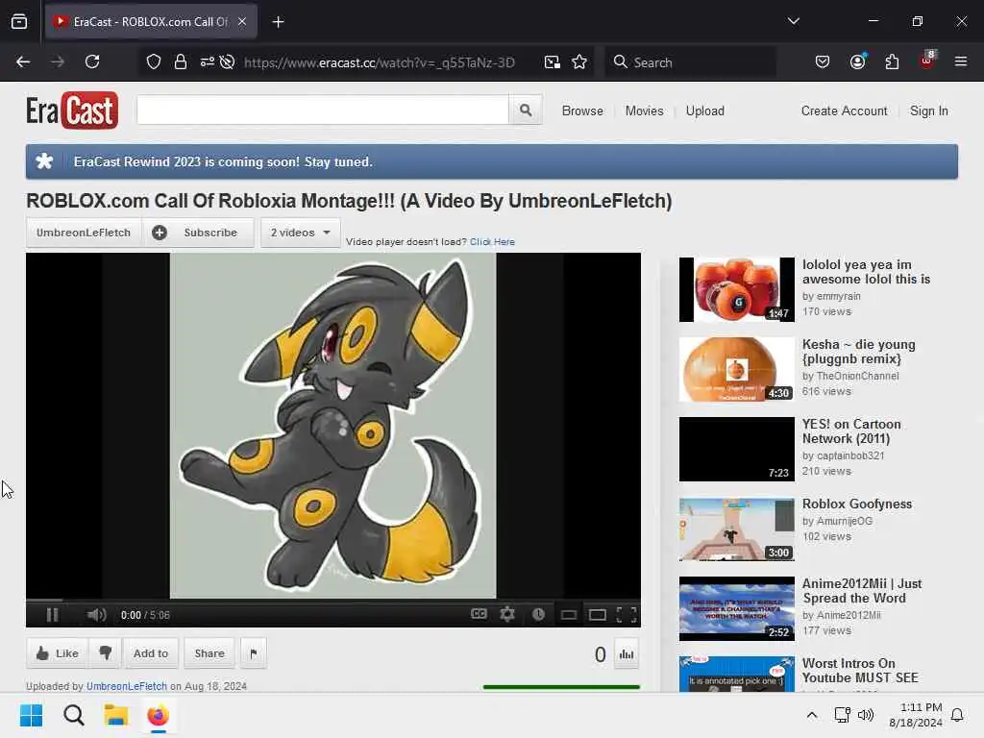Open the Firefox hamburger menu

(x=961, y=61)
